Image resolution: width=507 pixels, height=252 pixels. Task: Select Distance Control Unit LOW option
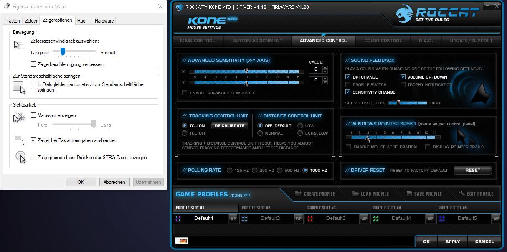point(300,125)
